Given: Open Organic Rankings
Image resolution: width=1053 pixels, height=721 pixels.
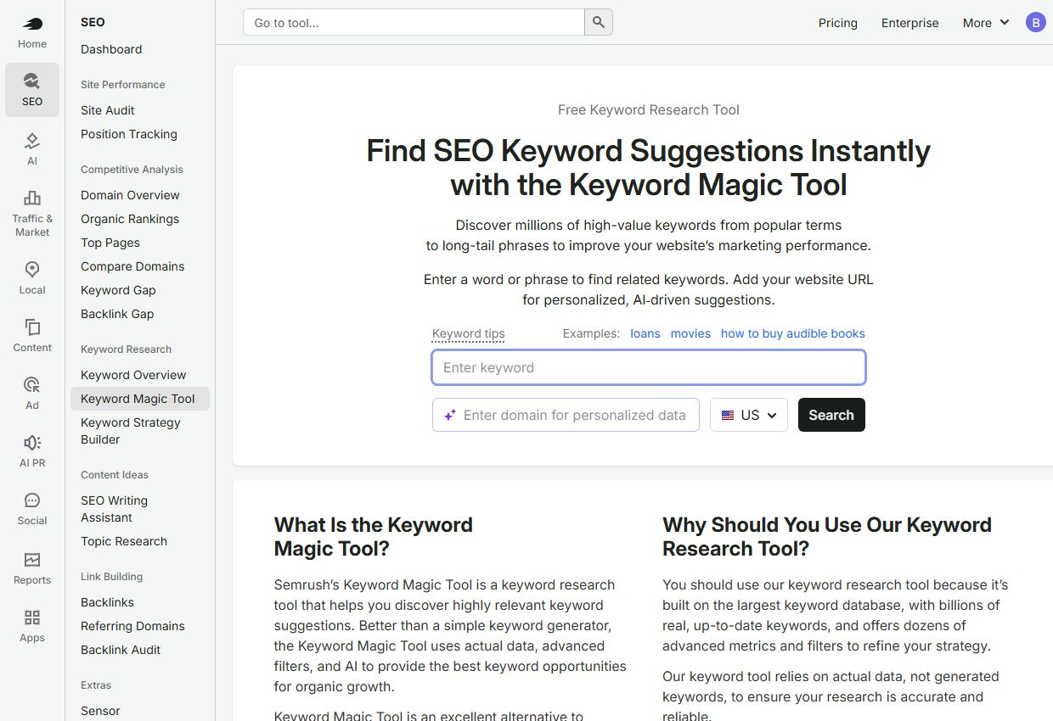Looking at the screenshot, I should click(130, 219).
